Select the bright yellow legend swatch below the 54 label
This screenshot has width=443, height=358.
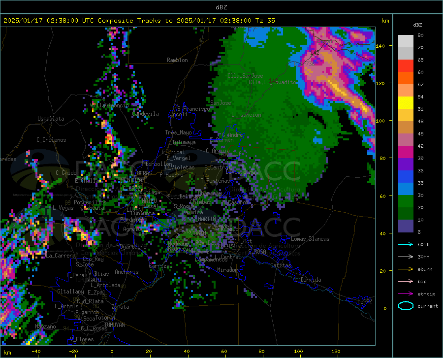406,103
